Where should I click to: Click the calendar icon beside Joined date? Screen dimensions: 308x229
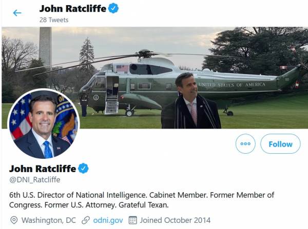point(132,220)
